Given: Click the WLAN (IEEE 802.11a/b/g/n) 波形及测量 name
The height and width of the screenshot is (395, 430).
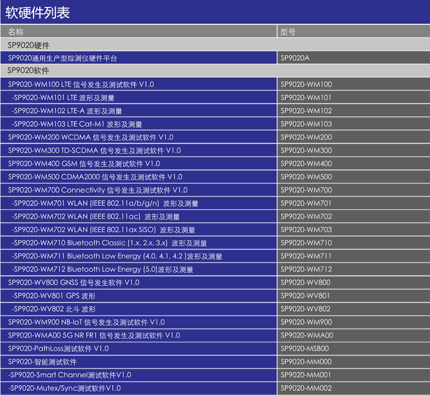Looking at the screenshot, I should coord(105,203).
